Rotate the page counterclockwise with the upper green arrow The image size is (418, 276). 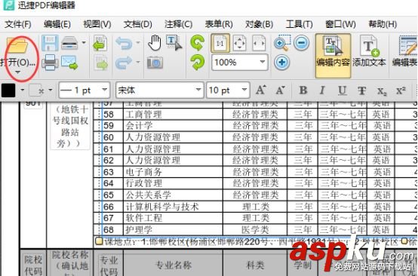coord(197,43)
